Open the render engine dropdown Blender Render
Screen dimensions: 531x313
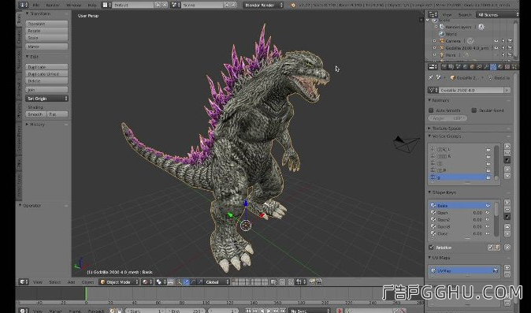tap(263, 5)
